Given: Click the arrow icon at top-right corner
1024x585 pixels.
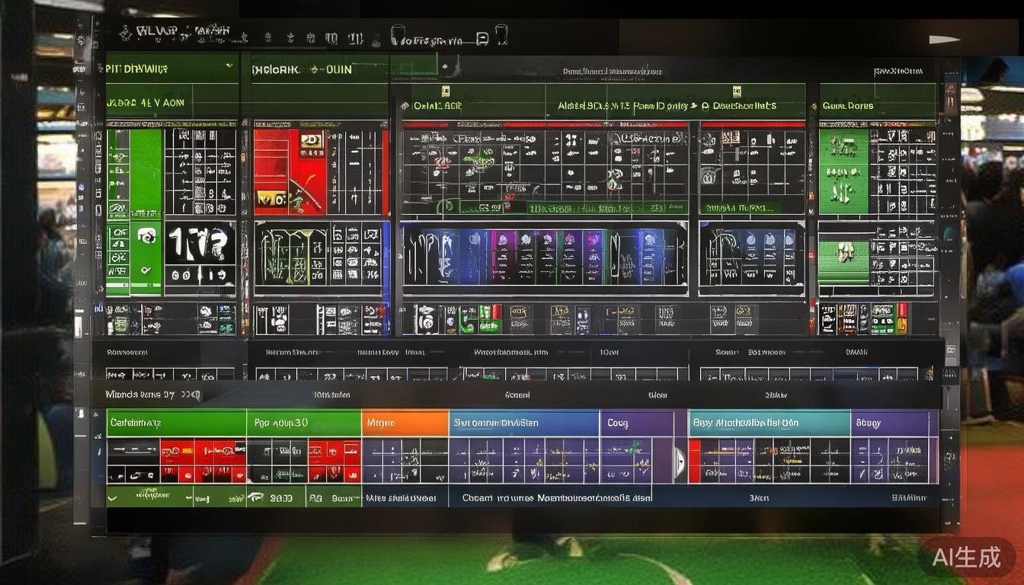Looking at the screenshot, I should point(943,40).
